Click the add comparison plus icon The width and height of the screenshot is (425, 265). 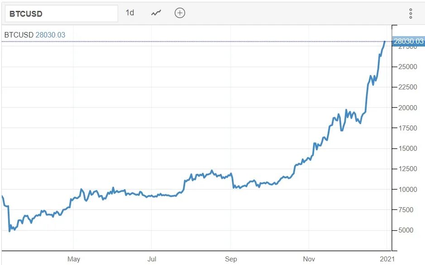(180, 13)
